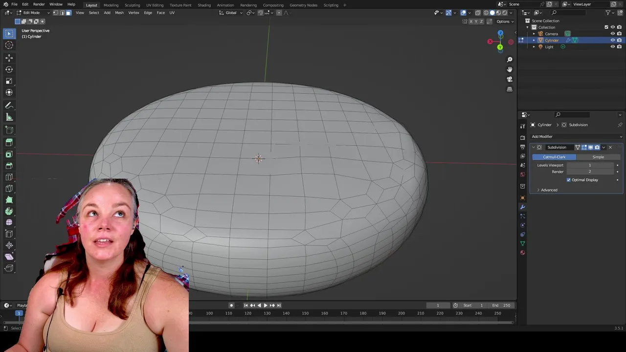Switch orthographic/perspective grid icon
This screenshot has height=352, width=626.
[x=510, y=89]
